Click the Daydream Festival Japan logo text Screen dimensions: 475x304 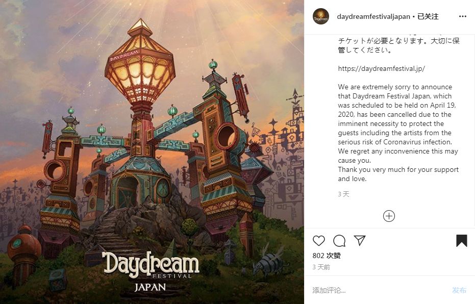(151, 271)
